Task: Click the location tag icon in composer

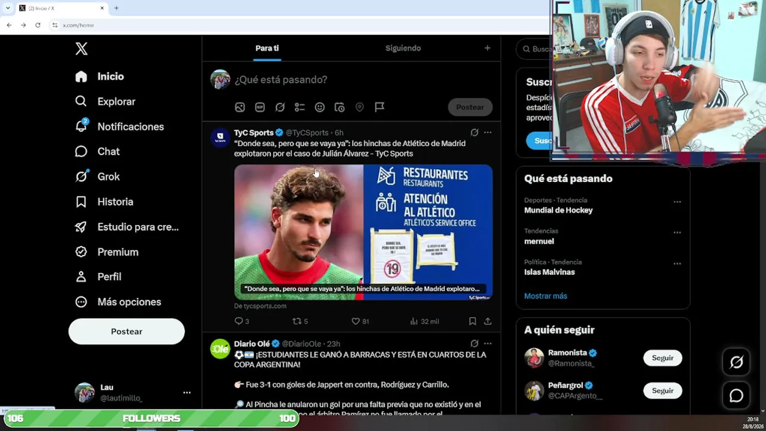Action: [x=360, y=107]
